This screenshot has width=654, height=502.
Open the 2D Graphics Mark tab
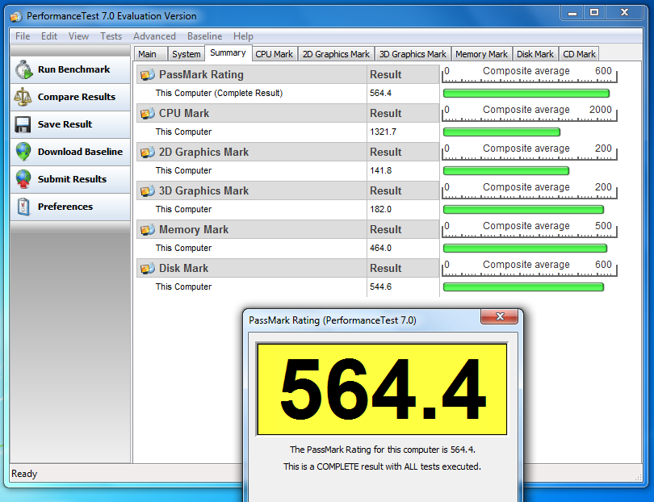(336, 54)
